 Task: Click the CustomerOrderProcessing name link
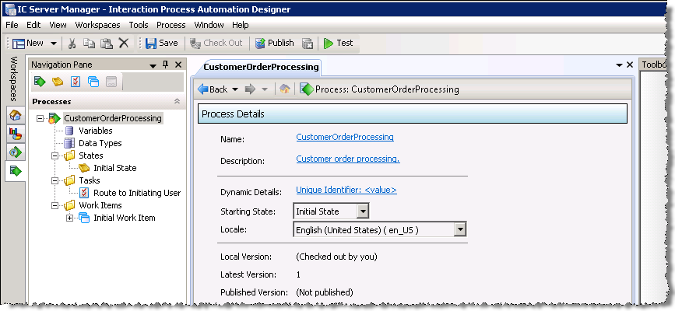pyautogui.click(x=345, y=138)
